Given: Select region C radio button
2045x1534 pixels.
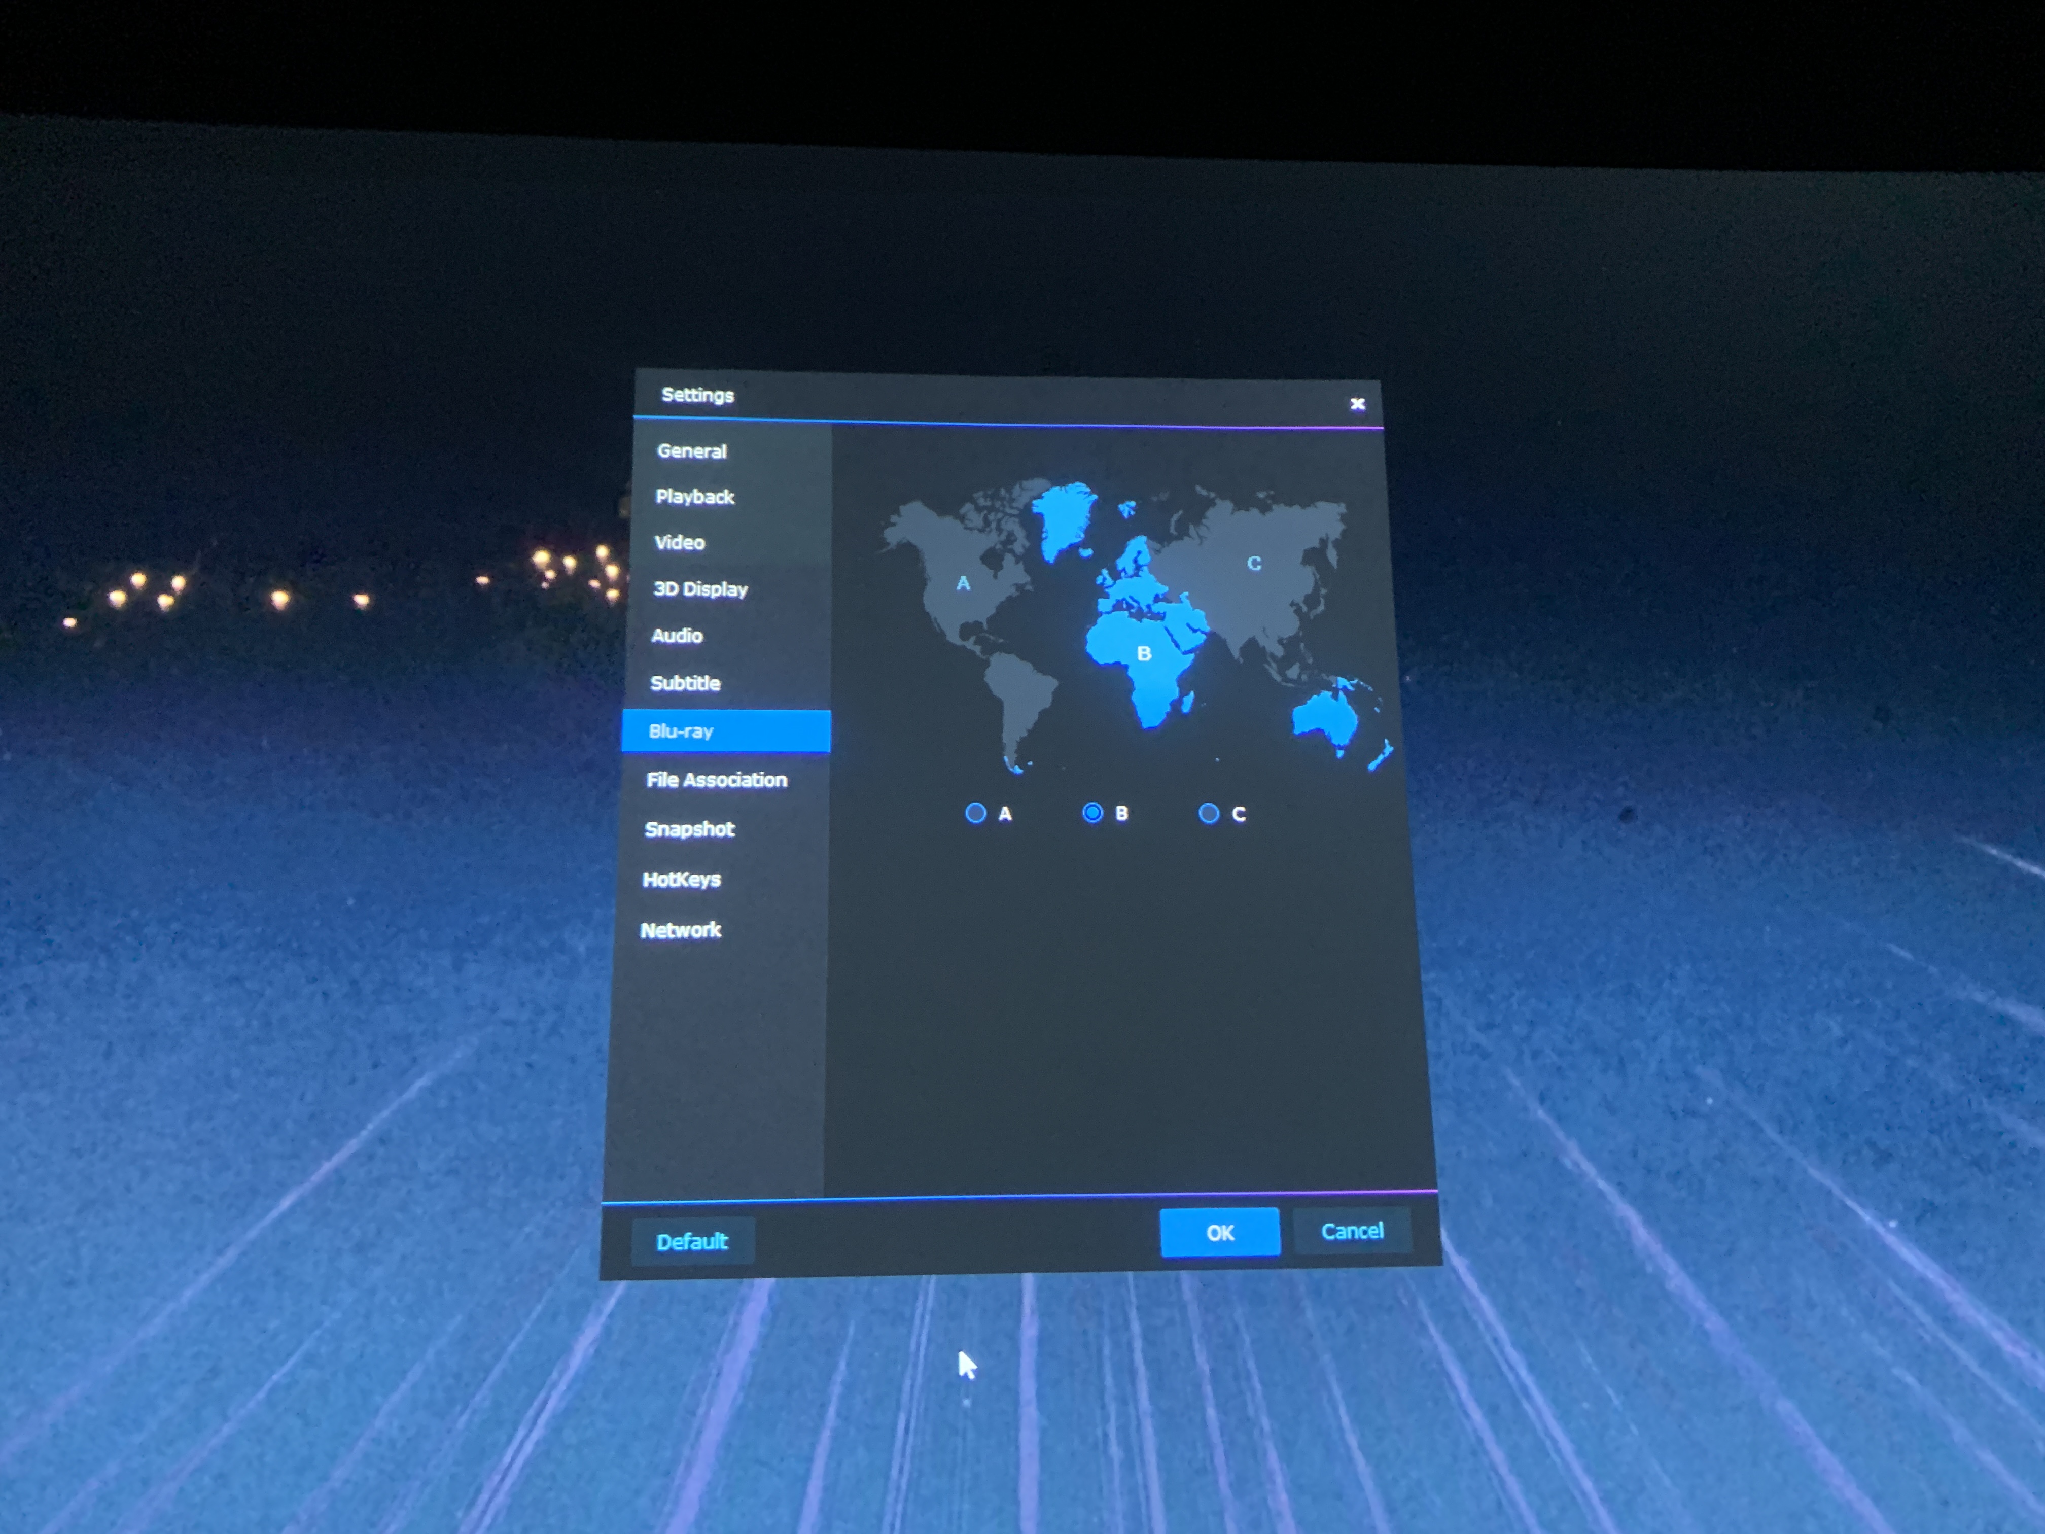Looking at the screenshot, I should pos(1208,813).
